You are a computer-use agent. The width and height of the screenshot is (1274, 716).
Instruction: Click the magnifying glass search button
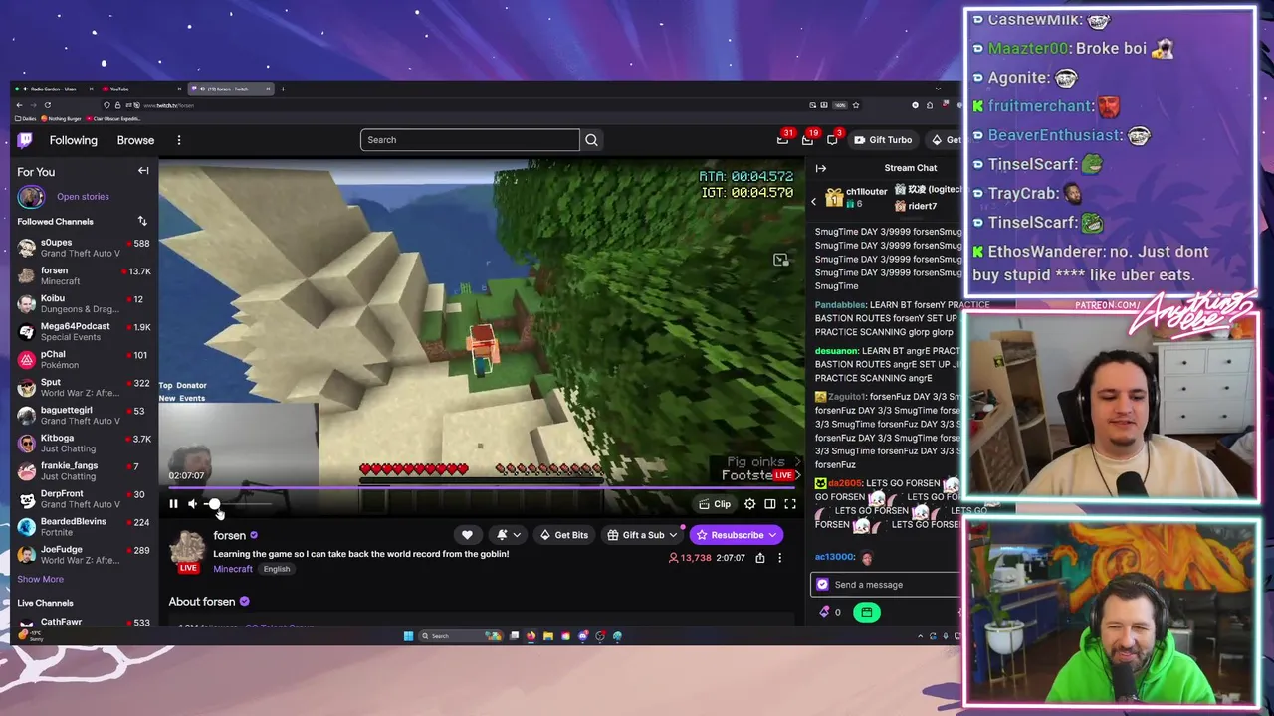coord(591,140)
